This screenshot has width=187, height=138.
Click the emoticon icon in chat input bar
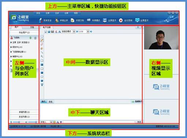click(x=55, y=122)
